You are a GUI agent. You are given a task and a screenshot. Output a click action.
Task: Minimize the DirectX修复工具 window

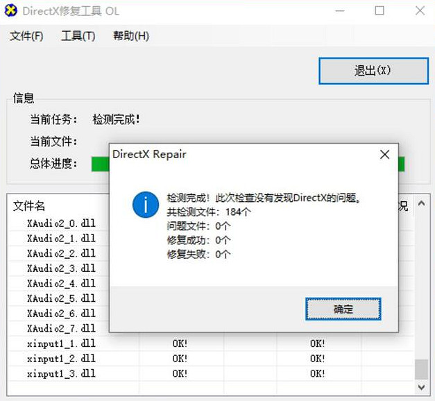coord(339,11)
